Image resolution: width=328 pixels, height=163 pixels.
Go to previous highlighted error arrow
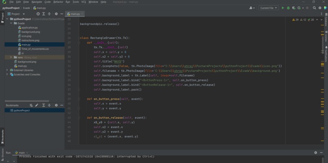click(317, 19)
